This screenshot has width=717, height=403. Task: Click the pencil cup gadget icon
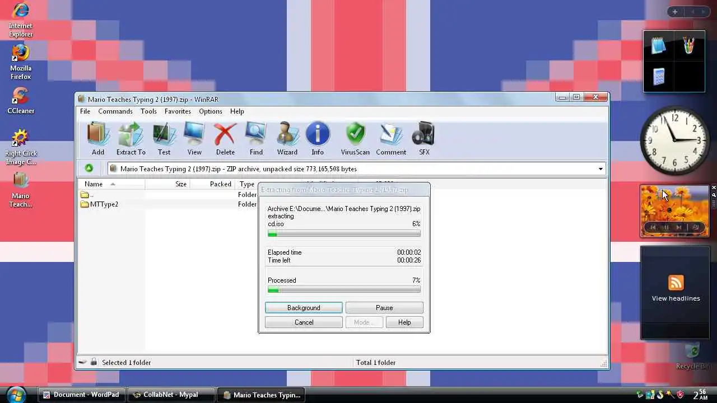[x=689, y=45]
